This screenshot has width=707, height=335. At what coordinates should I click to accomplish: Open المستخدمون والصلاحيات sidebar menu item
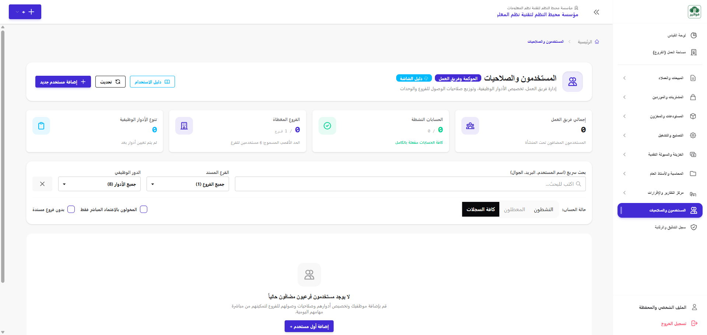coord(660,210)
